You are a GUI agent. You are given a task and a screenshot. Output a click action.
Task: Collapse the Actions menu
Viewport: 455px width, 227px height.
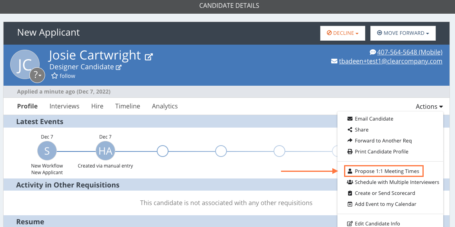(x=429, y=106)
